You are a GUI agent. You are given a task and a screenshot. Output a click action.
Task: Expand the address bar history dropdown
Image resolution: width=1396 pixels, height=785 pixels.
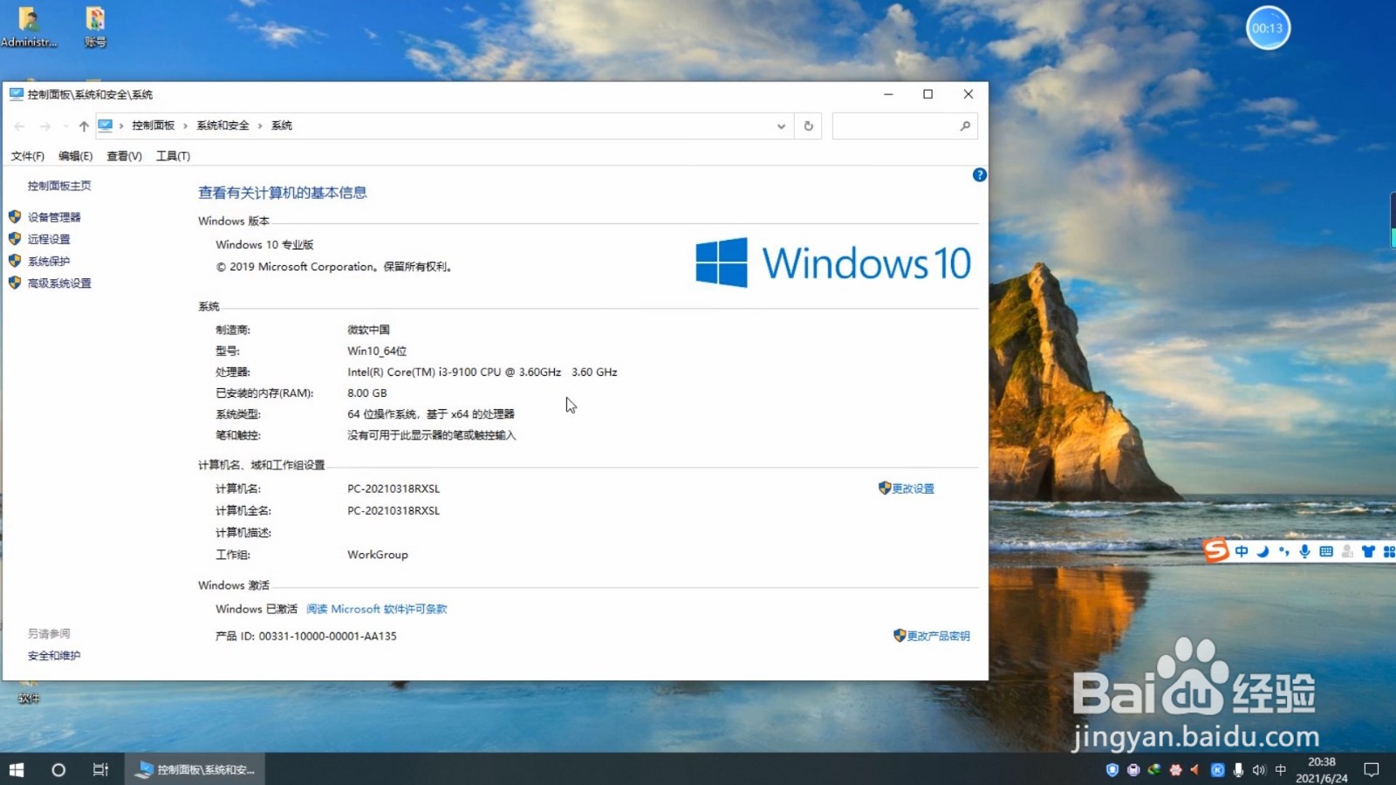tap(781, 126)
